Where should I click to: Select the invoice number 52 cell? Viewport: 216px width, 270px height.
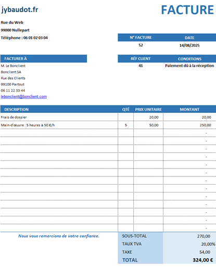[x=141, y=45]
